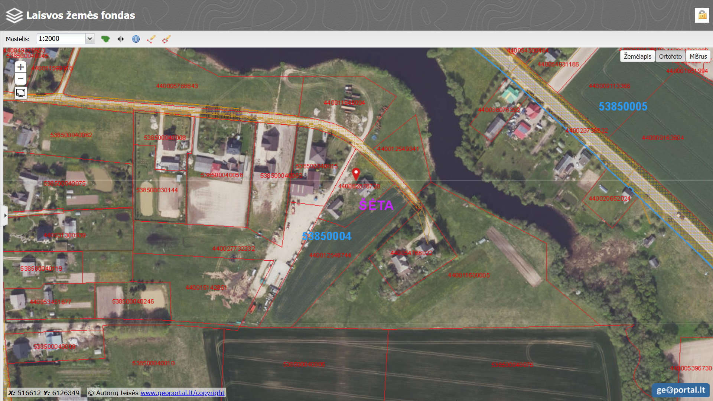This screenshot has width=713, height=401.
Task: Zoom out with the minus button
Action: 21,79
